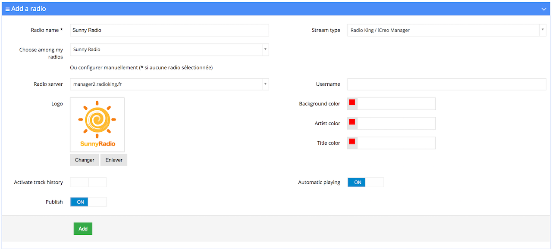Click the Background color text field
552x251 pixels.
pos(396,104)
